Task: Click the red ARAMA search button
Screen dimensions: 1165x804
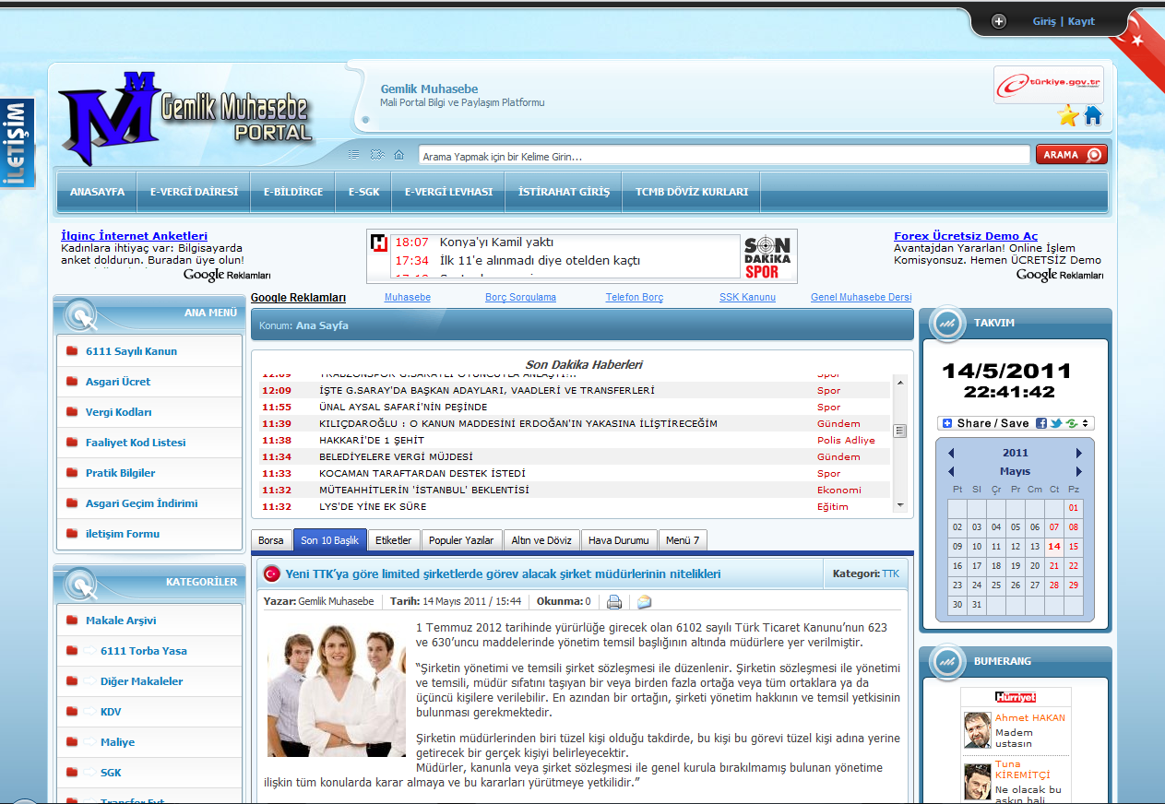Action: pos(1071,155)
